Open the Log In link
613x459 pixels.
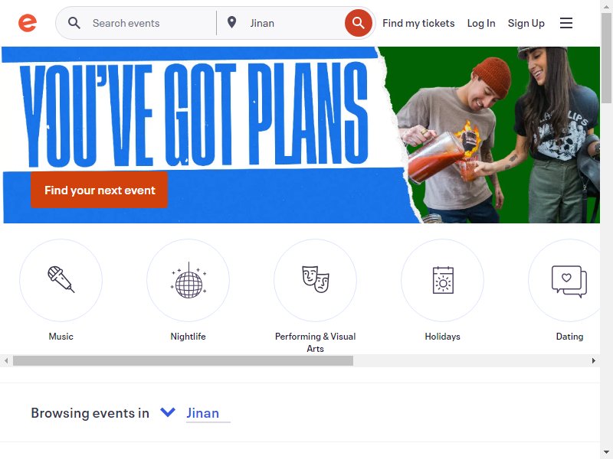[481, 23]
